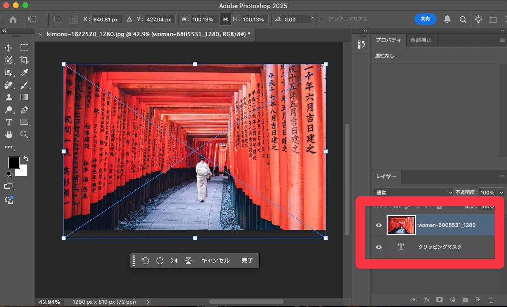Add a layer style with fx icon
Viewport: 507px width, 307px height.
click(x=426, y=299)
